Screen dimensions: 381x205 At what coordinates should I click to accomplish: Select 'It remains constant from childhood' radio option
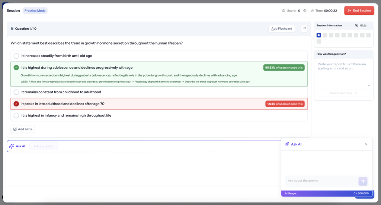pyautogui.click(x=16, y=92)
